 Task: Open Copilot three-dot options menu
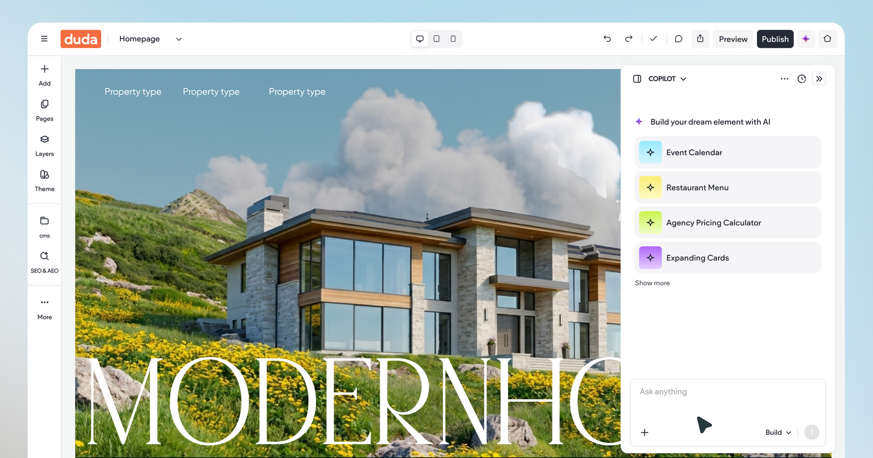(784, 79)
